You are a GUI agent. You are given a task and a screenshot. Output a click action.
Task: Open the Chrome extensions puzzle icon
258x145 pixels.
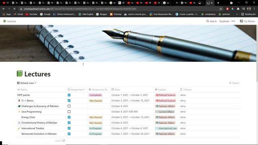tap(238, 9)
